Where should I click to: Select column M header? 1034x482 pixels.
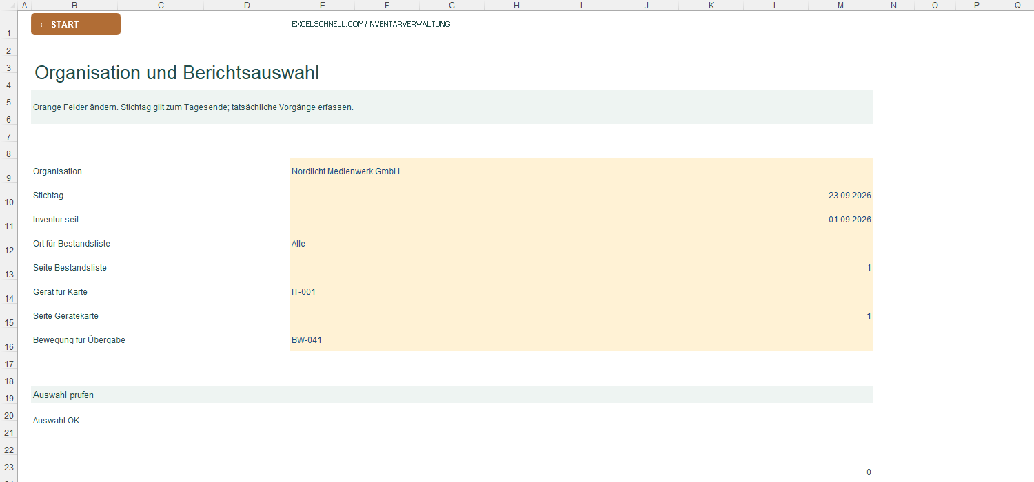(840, 6)
